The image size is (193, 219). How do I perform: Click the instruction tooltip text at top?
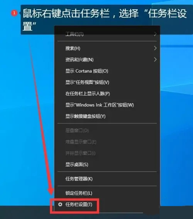point(105,20)
